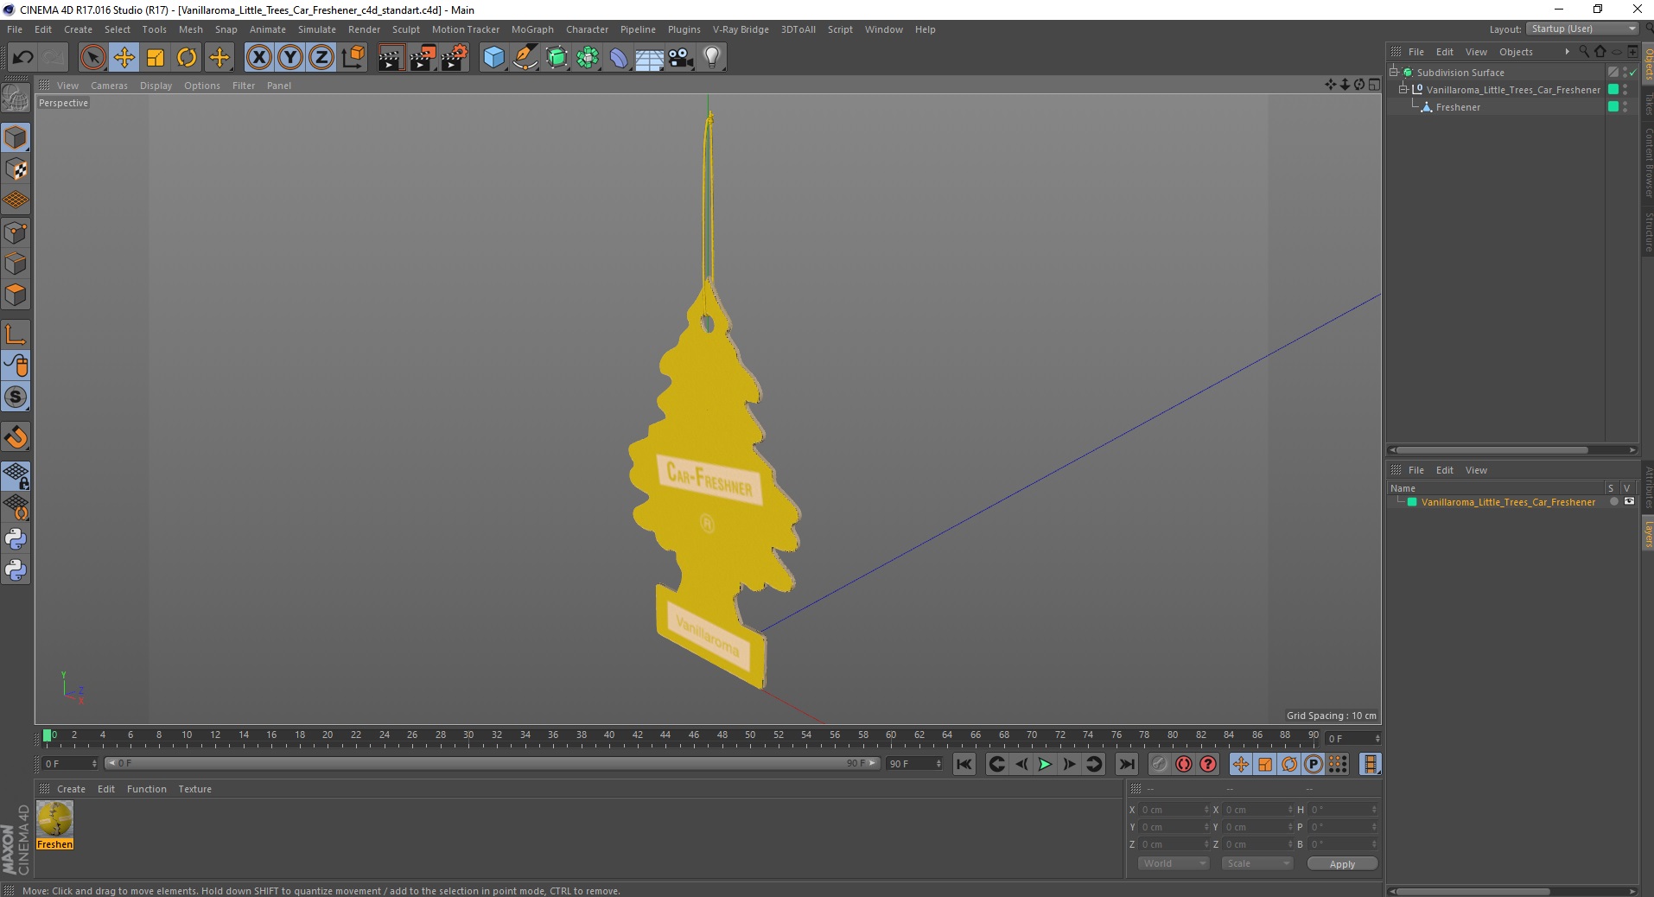Switch to Polygons mode
Screen dimensions: 1654x897
pyautogui.click(x=16, y=295)
